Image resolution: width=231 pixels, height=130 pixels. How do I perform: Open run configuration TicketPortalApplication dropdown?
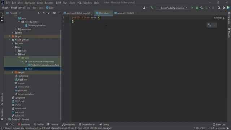click(173, 8)
